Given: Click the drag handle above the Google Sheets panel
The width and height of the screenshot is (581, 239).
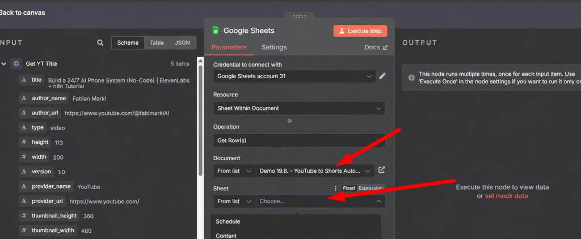Looking at the screenshot, I should pos(300,16).
